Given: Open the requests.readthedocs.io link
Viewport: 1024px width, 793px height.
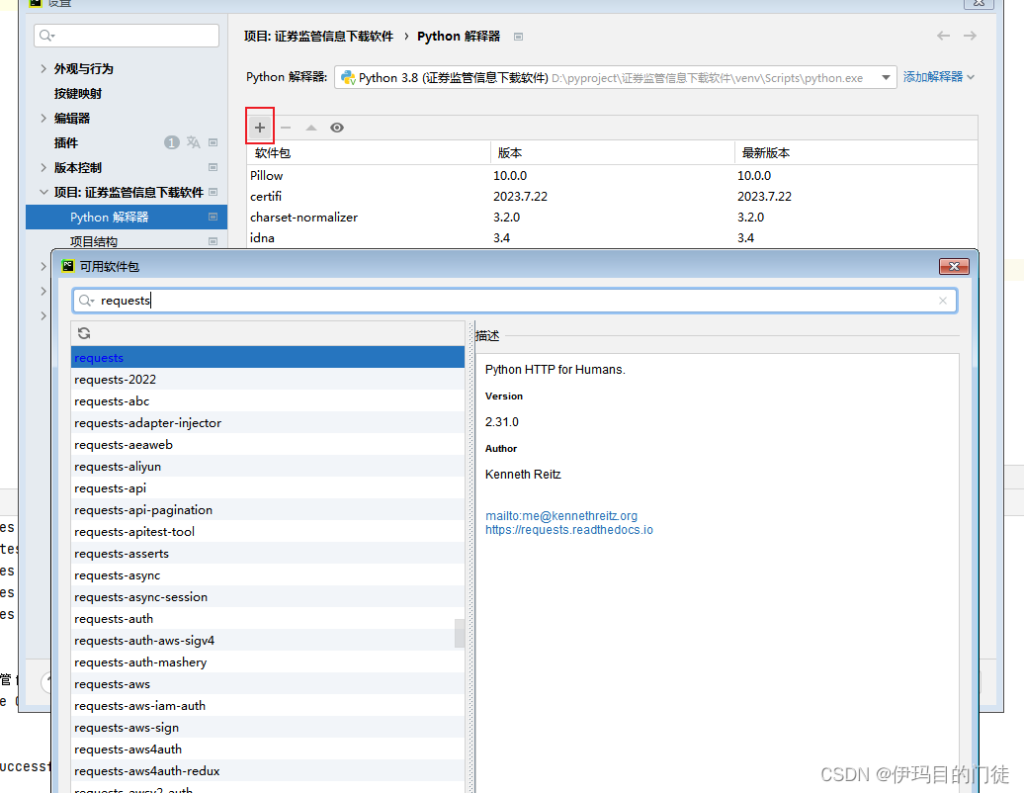Looking at the screenshot, I should pyautogui.click(x=569, y=529).
